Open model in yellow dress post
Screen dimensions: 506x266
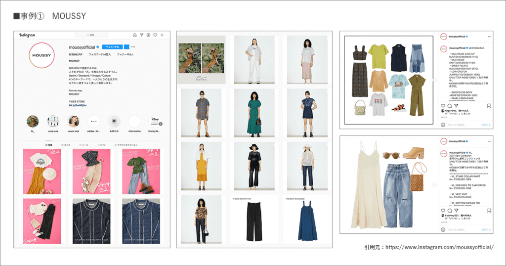point(202,166)
